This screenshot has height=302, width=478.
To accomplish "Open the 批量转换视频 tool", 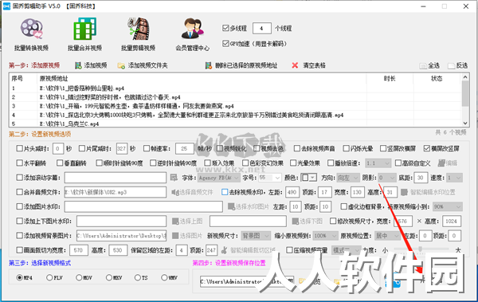I will pyautogui.click(x=31, y=34).
